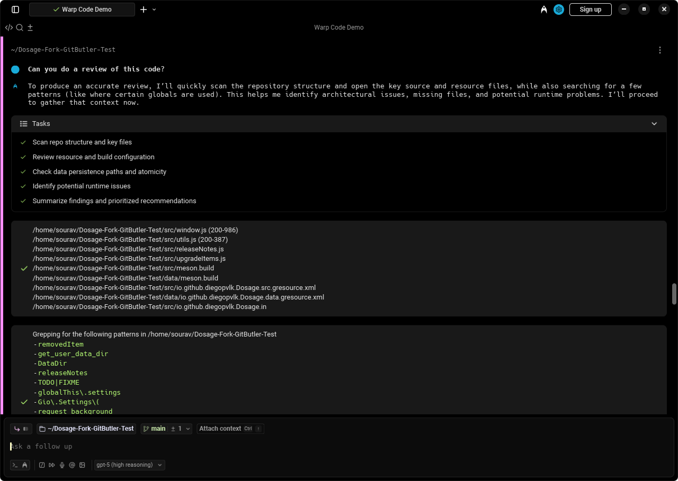This screenshot has height=481, width=678.
Task: Switch to the Warp Code Demo tab
Action: pos(82,10)
